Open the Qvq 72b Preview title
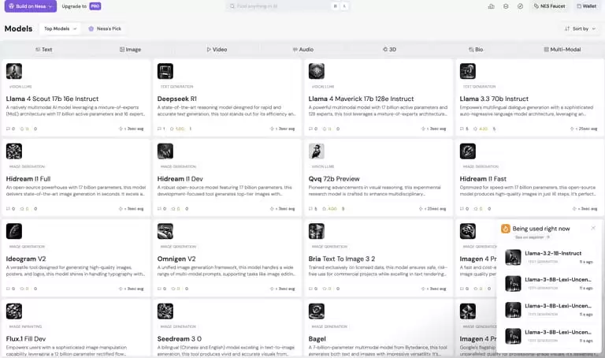605x358 pixels. coord(334,179)
